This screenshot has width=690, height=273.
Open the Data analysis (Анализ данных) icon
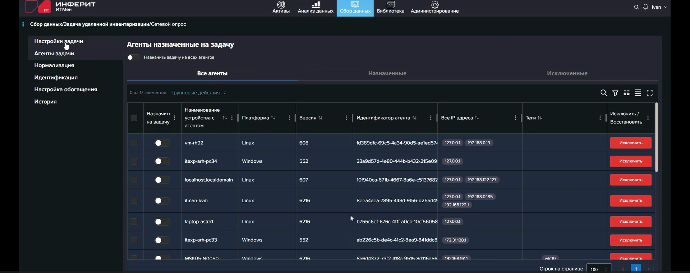pyautogui.click(x=316, y=5)
